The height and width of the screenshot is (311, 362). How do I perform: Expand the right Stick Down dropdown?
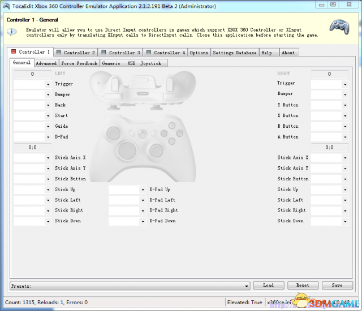click(345, 222)
